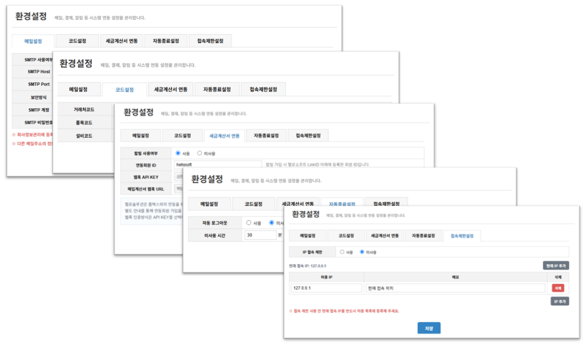This screenshot has width=586, height=345.
Task: Save settings with the blue 저장 button
Action: point(429,328)
